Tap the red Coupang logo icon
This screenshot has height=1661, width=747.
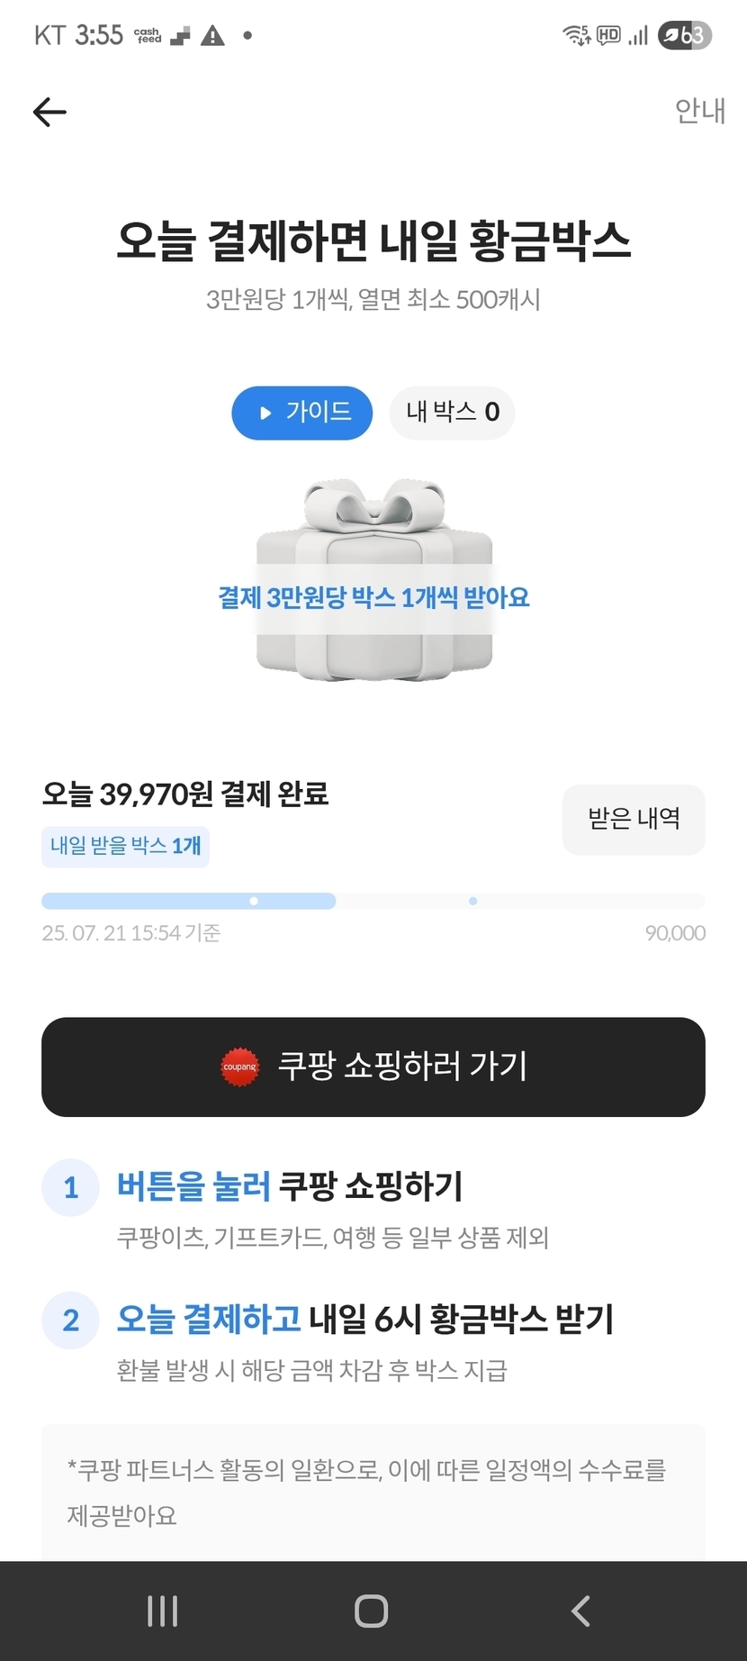point(239,1066)
